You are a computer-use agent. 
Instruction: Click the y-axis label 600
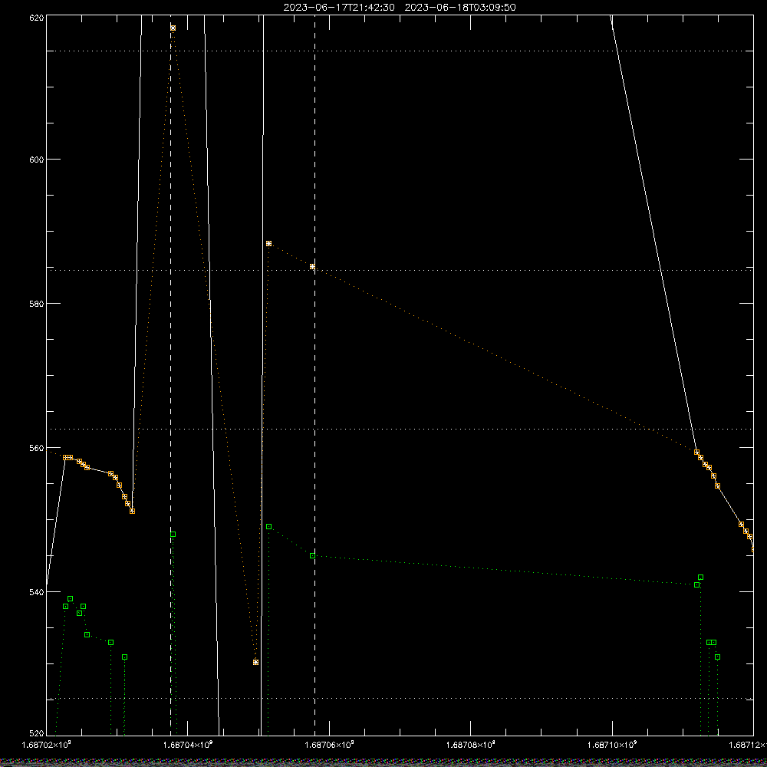pos(37,160)
